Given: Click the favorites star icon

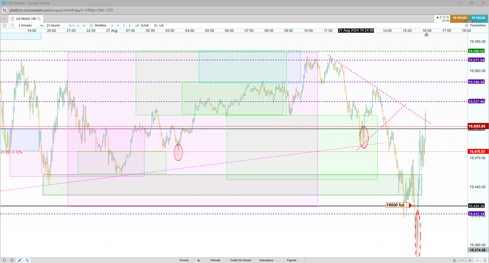Looking at the screenshot, I should coord(199,260).
